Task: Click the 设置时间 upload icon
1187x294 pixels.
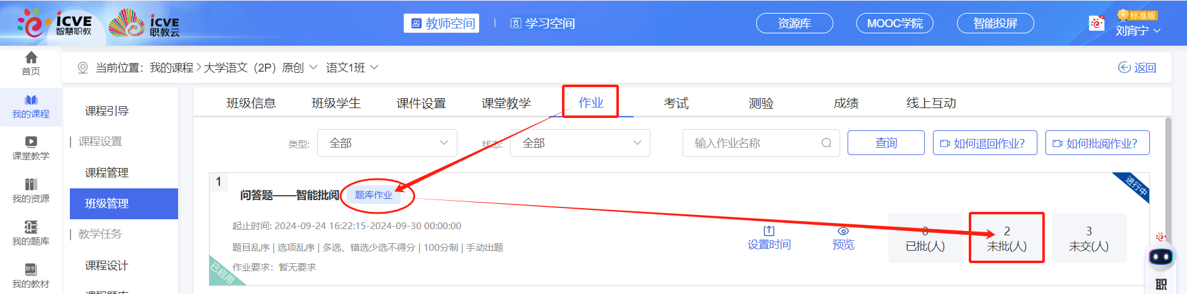Action: pyautogui.click(x=769, y=230)
